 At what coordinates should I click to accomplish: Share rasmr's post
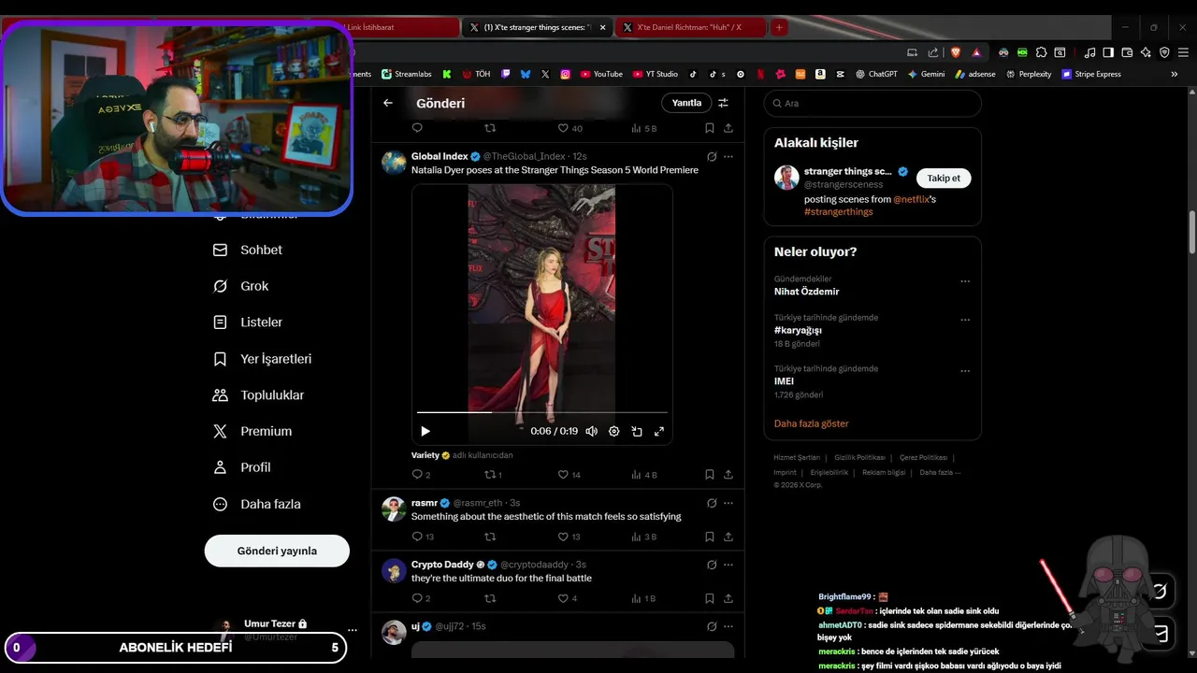tap(728, 537)
